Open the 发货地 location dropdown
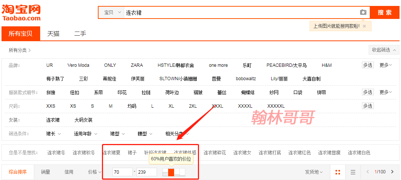 pos(314,172)
